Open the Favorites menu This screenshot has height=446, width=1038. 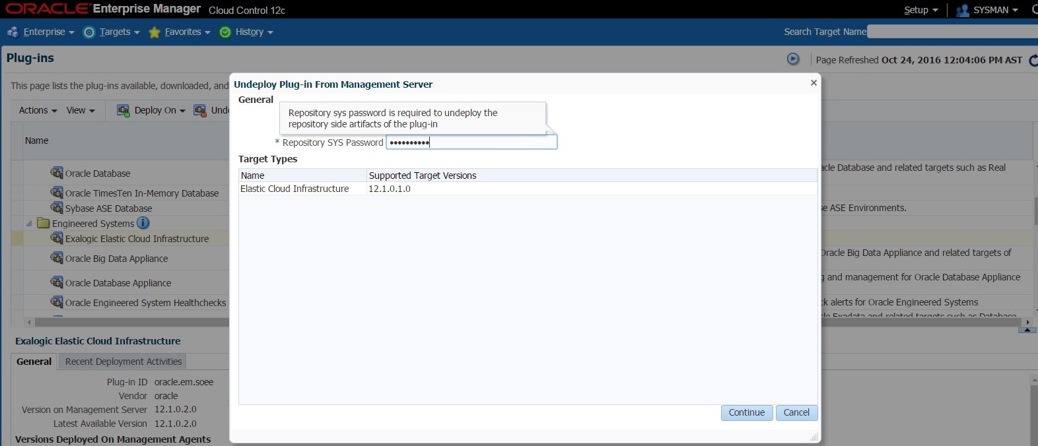point(188,32)
